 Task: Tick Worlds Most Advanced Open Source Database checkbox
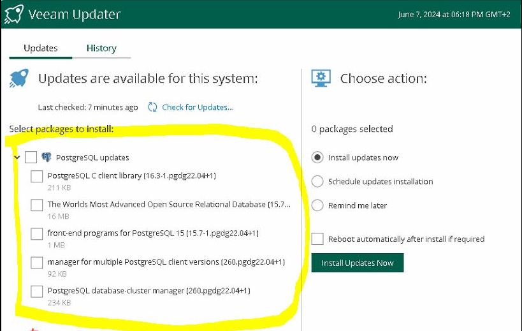coord(36,205)
